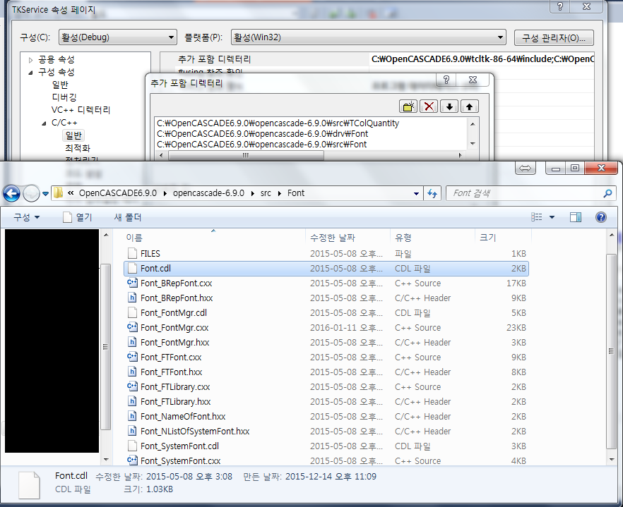Open the view options dropdown arrow
623x507 pixels.
tap(552, 217)
